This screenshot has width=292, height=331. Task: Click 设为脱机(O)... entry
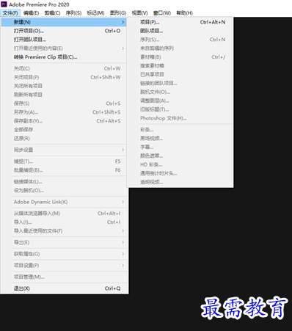64,191
